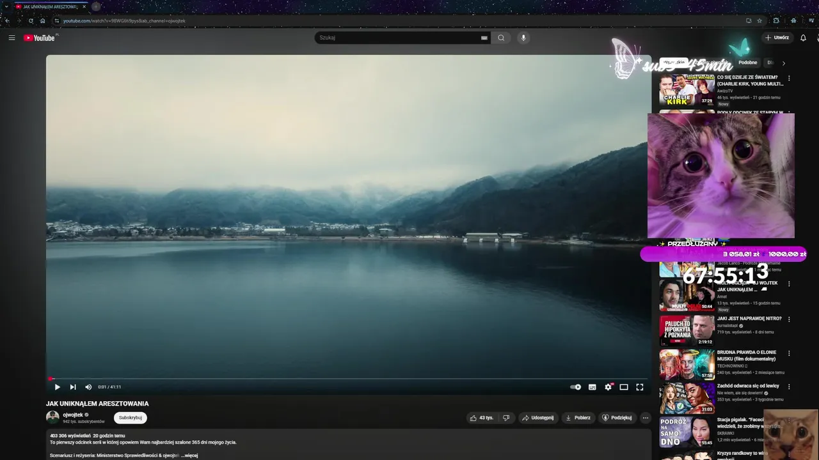Viewport: 819px width, 460px height.
Task: Open more actions menu under the video
Action: (646, 418)
